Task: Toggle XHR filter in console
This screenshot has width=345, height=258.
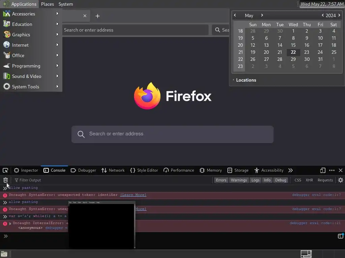Action: tap(309, 180)
